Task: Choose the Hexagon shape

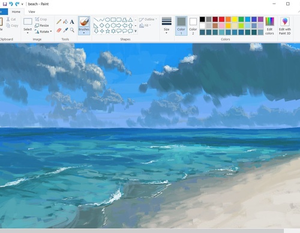Action: click(x=113, y=25)
